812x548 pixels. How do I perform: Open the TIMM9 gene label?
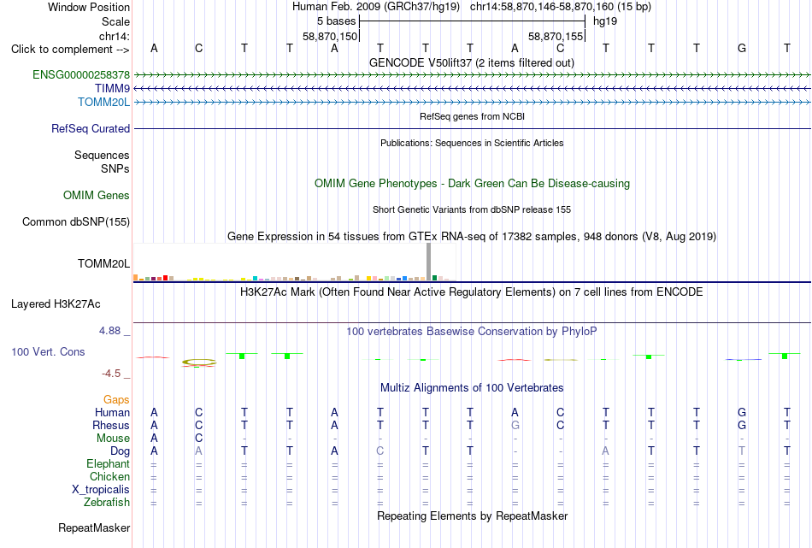[112, 89]
